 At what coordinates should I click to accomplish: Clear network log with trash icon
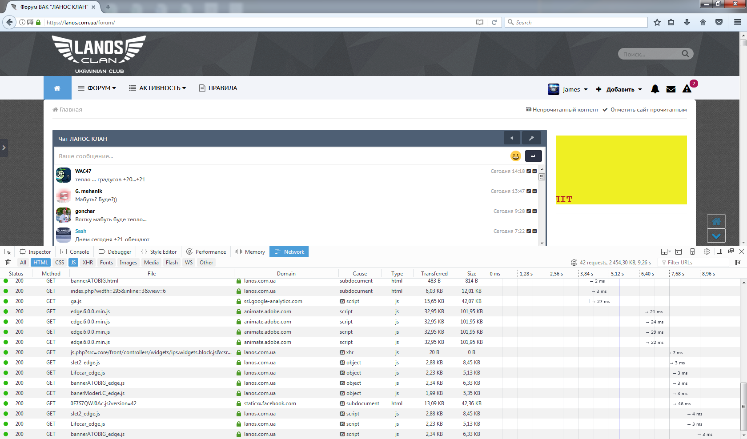click(8, 263)
